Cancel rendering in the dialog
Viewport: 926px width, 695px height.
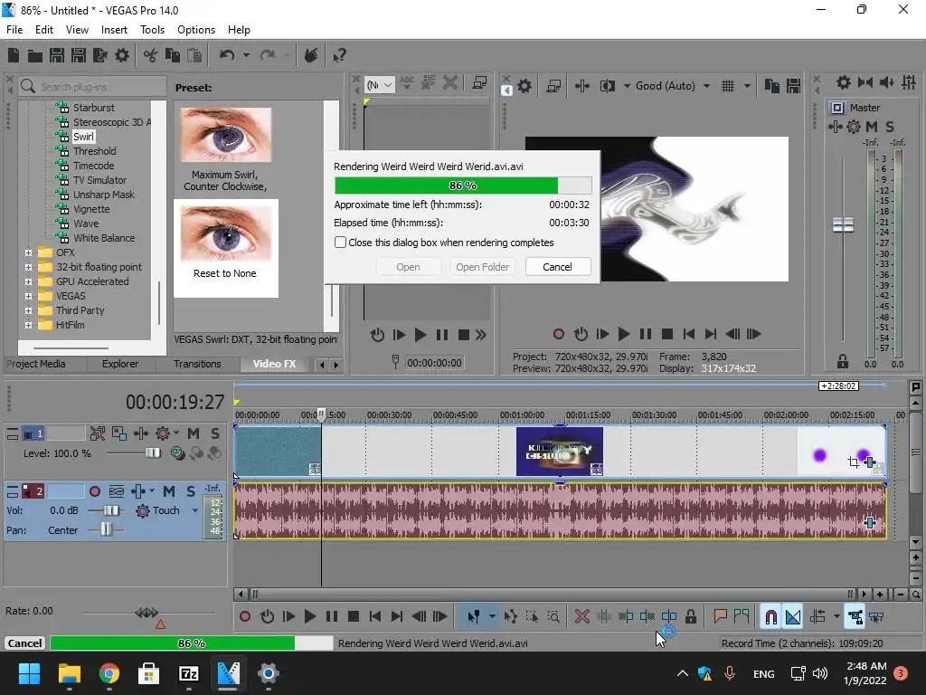pos(557,267)
